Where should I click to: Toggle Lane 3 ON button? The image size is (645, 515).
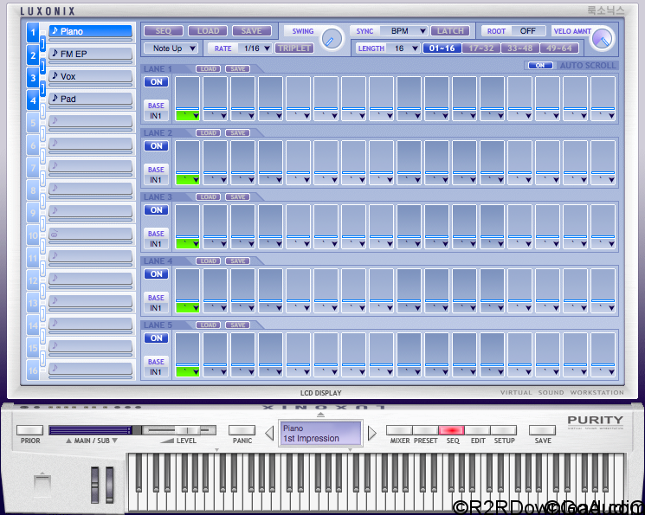tap(157, 210)
